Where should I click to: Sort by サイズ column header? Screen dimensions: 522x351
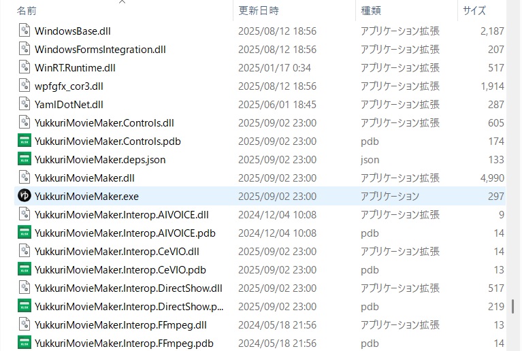click(x=474, y=10)
